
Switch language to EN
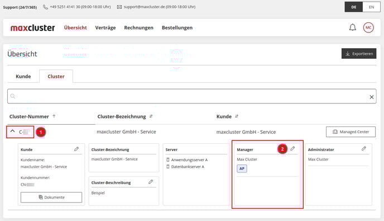pyautogui.click(x=372, y=7)
